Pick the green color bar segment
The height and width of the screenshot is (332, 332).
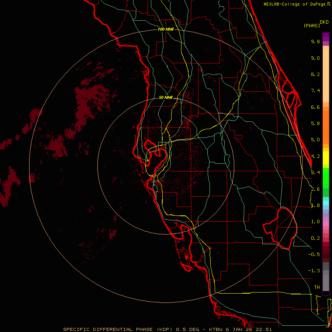326,178
